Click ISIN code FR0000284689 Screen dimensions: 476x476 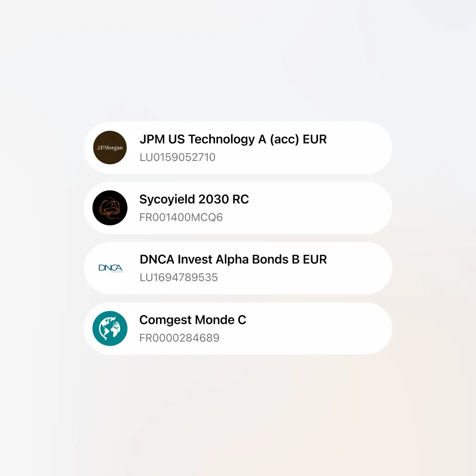pyautogui.click(x=179, y=338)
